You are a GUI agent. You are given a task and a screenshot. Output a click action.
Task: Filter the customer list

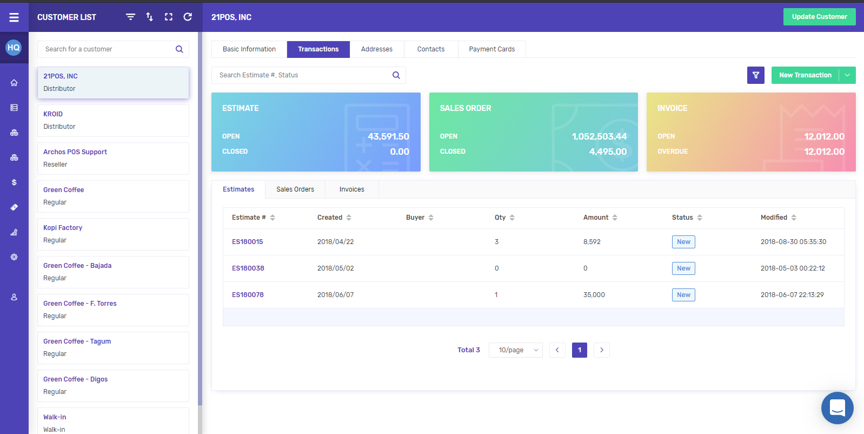click(x=130, y=17)
